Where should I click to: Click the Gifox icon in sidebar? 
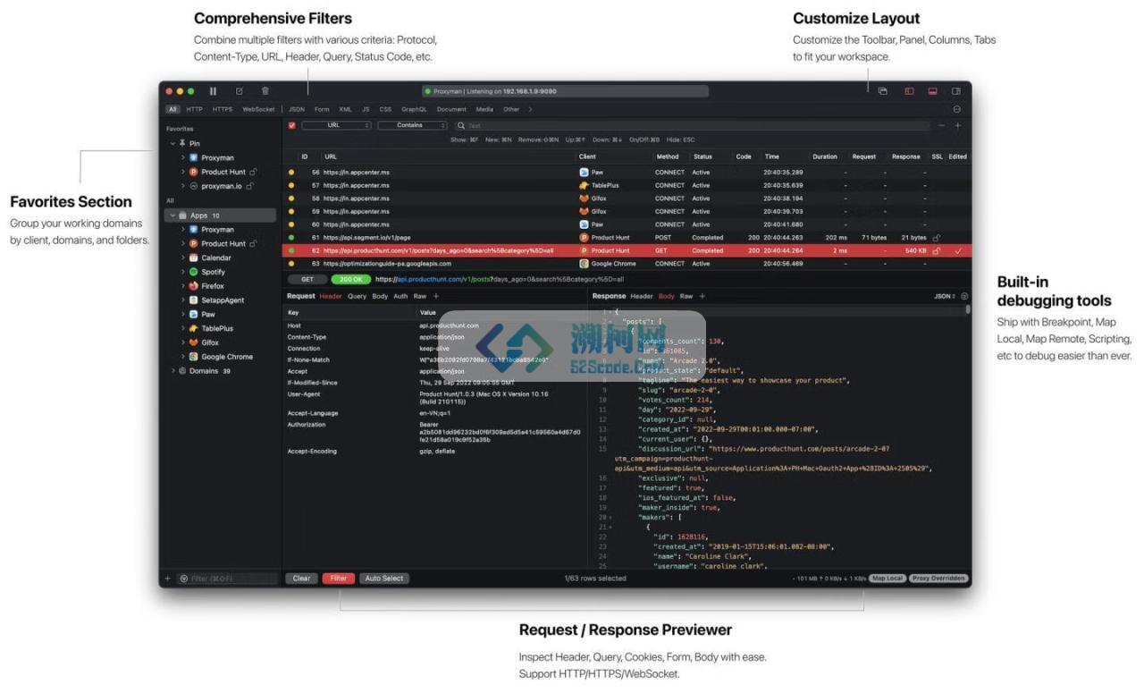tap(193, 342)
